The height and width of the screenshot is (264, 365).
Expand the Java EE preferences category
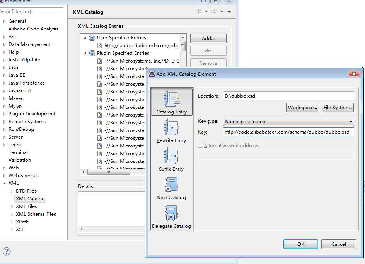pos(4,76)
